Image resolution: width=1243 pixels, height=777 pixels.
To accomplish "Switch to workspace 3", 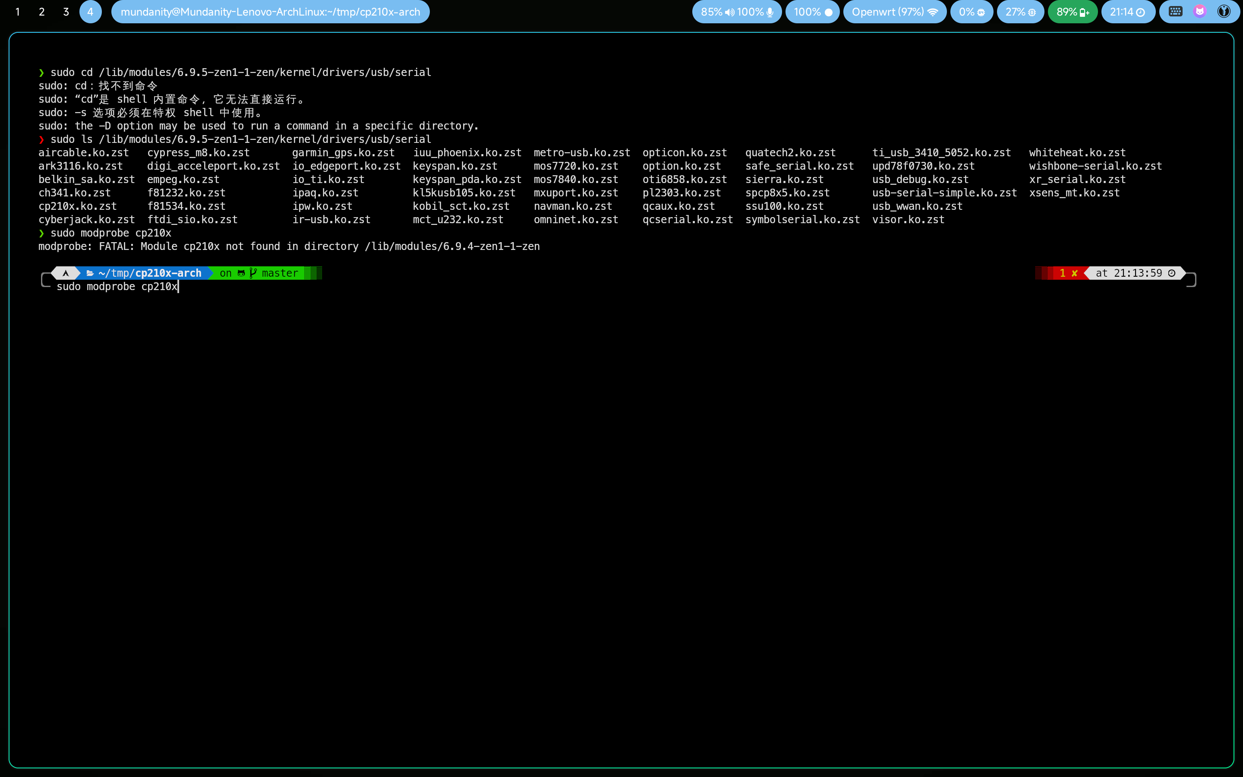I will 66,12.
